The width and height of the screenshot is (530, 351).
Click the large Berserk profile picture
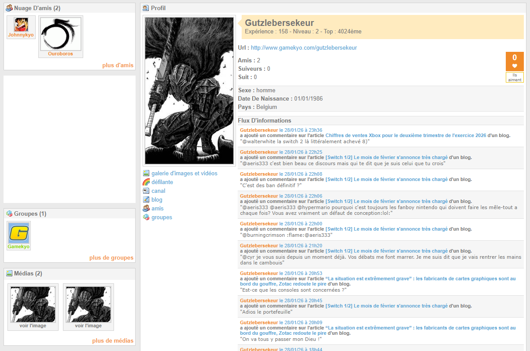point(189,91)
